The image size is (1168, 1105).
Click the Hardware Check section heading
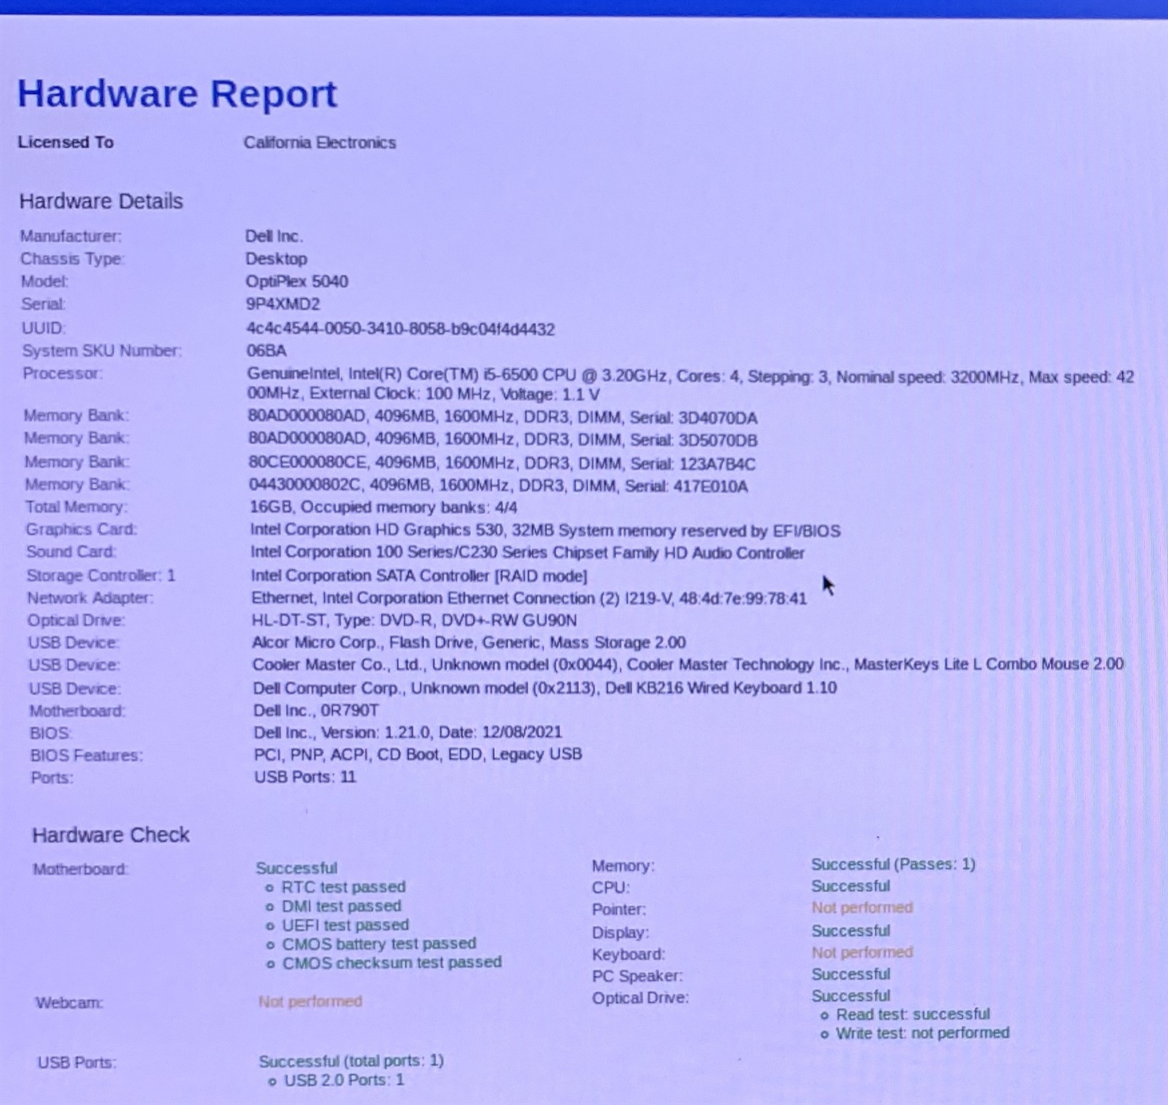tap(111, 835)
